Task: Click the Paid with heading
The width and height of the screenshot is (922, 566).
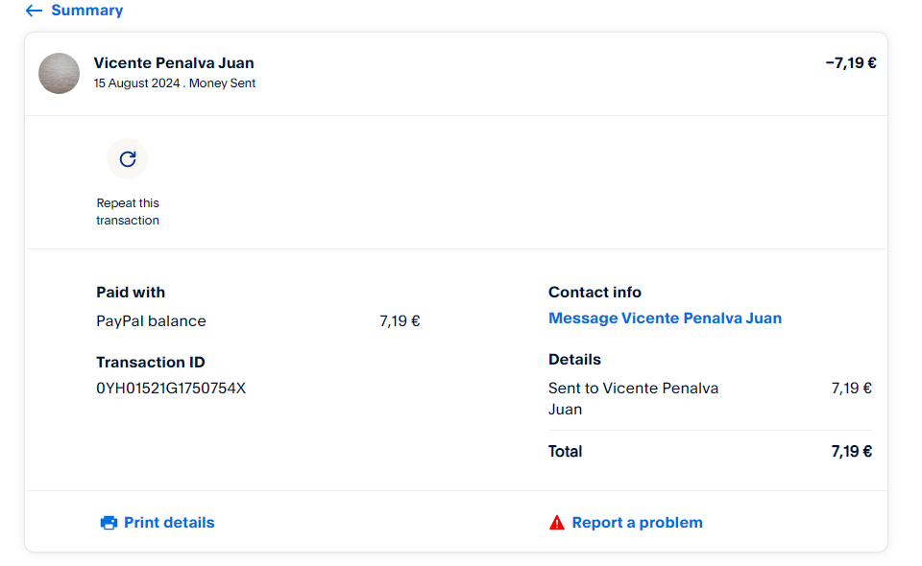Action: (131, 293)
